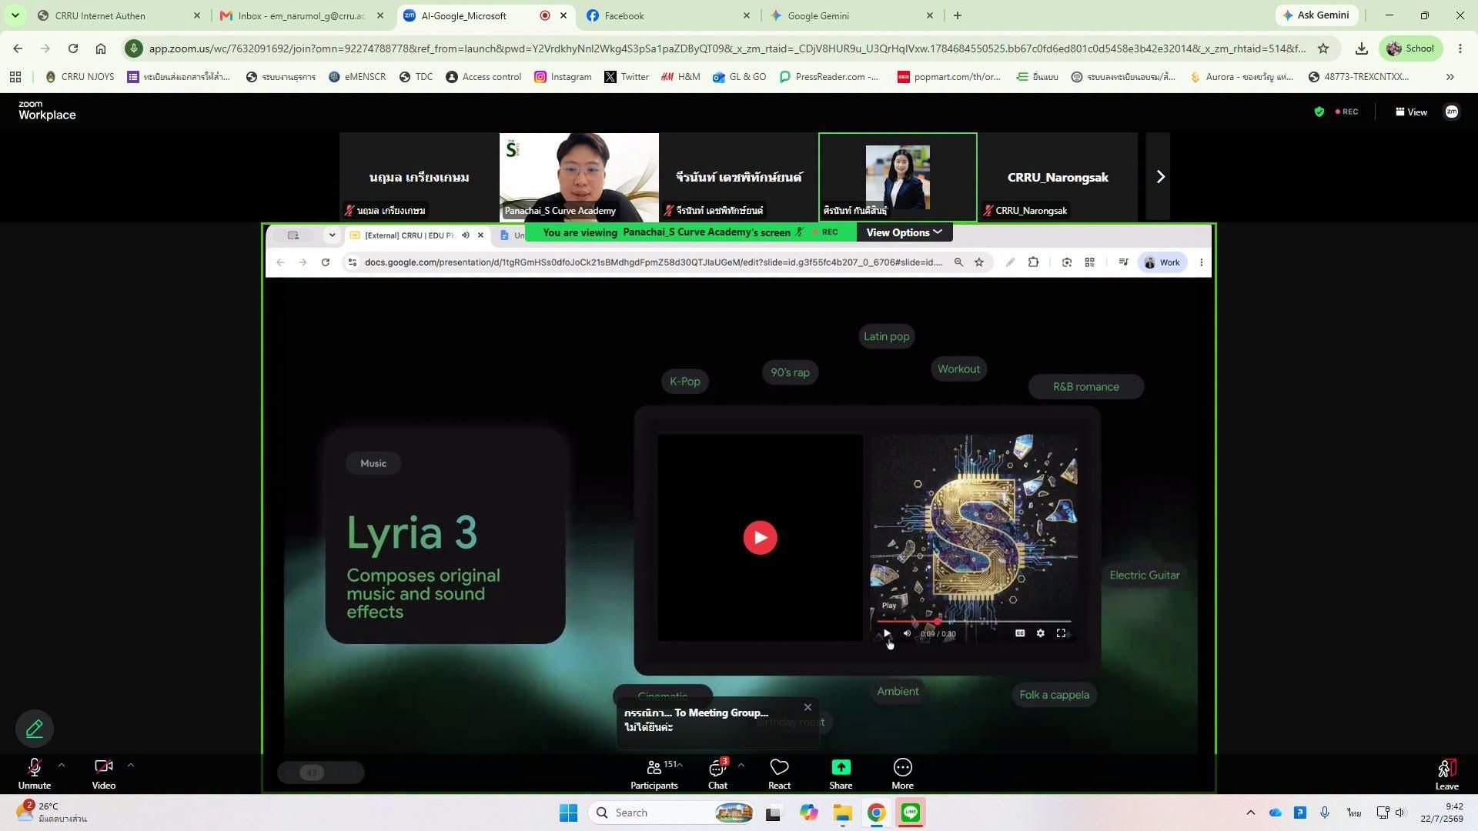Open LINE app from taskbar

click(911, 813)
